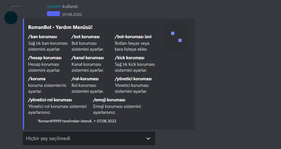Select the /bot koruması command heading

coord(85,37)
